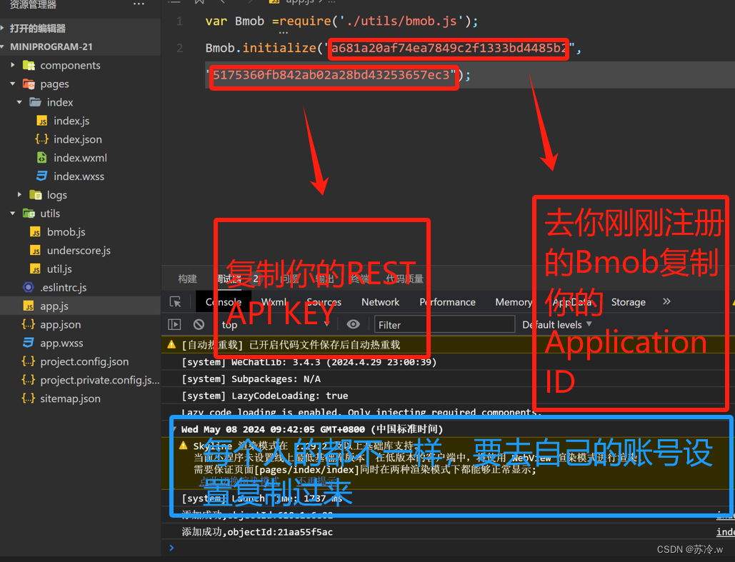This screenshot has height=562, width=735.
Task: Click line 1 of the code editor
Action: pos(341,21)
